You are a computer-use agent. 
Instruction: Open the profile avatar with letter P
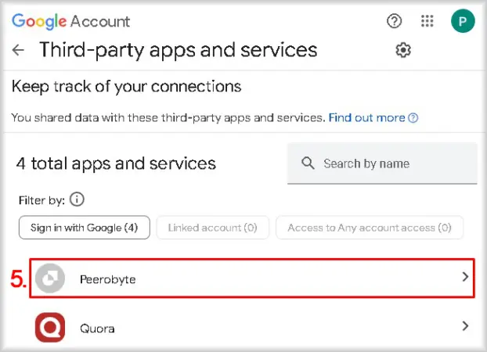pos(463,21)
